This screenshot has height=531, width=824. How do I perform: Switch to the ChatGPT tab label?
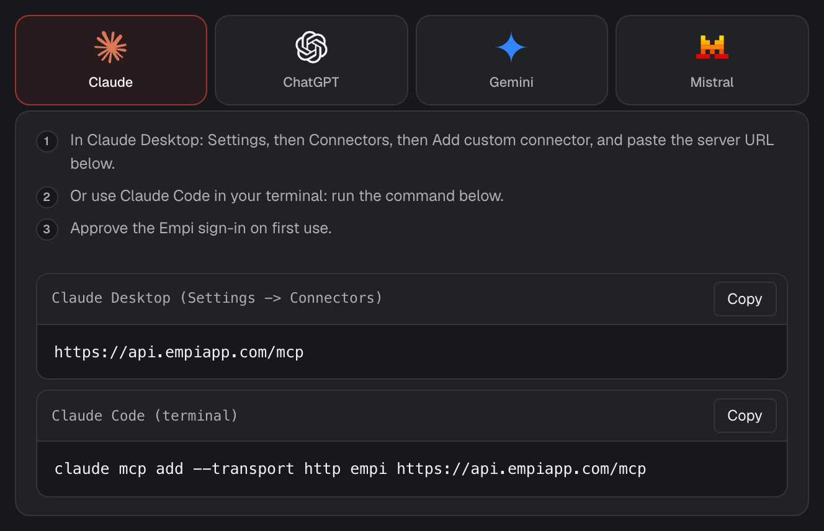[x=311, y=83]
